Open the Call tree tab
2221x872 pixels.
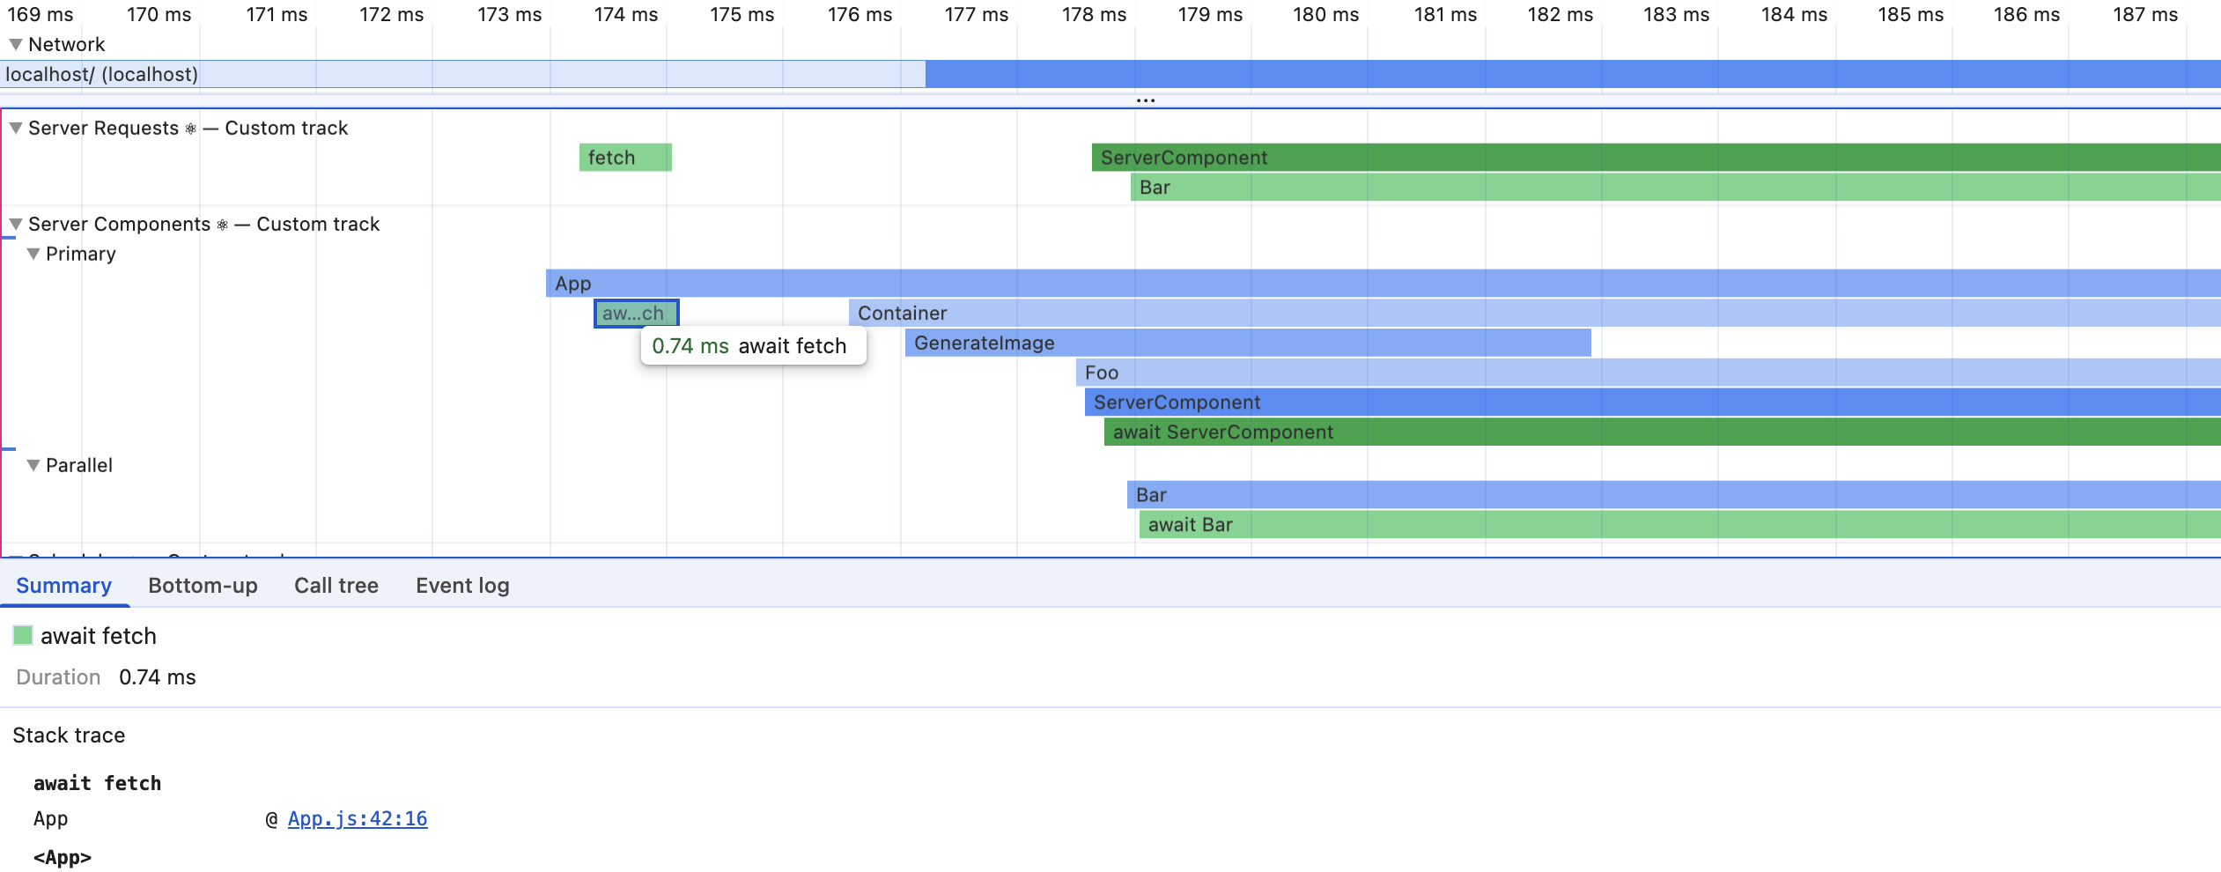click(336, 586)
